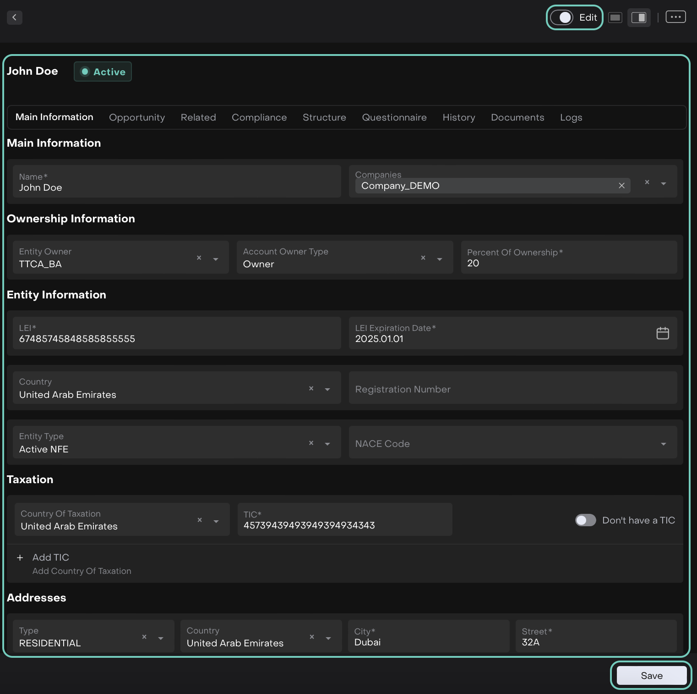Screen dimensions: 697x694
Task: Remove the Company_DEMO chip
Action: [x=621, y=186]
